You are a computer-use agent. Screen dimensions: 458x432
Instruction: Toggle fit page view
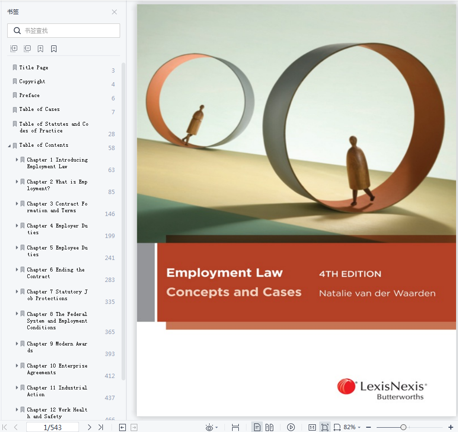[x=325, y=427]
